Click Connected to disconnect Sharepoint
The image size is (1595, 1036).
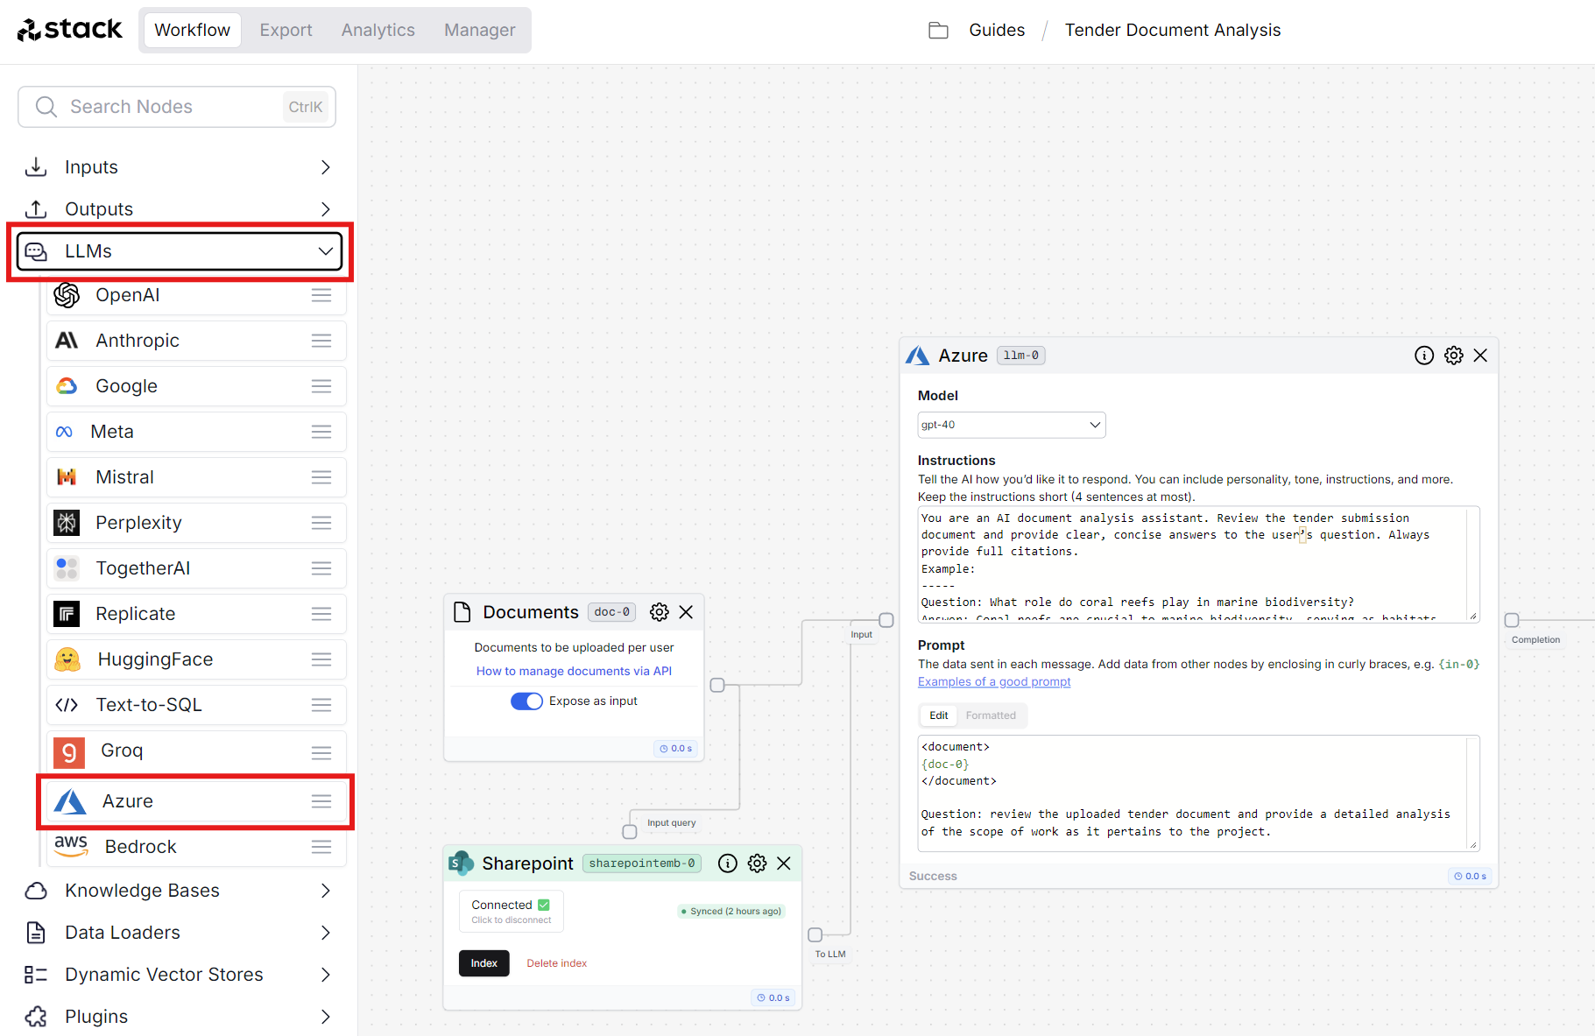click(x=512, y=912)
